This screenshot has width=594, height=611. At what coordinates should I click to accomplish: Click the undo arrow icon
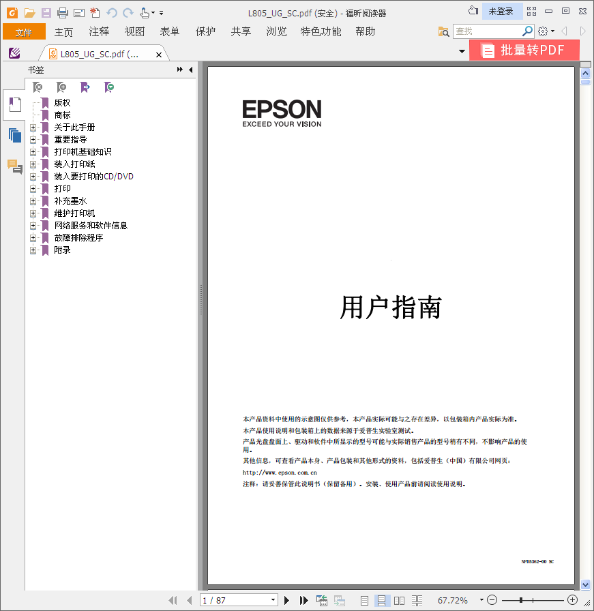pos(112,13)
